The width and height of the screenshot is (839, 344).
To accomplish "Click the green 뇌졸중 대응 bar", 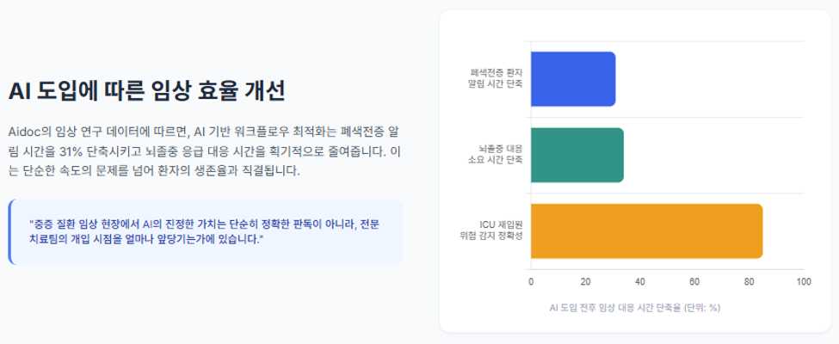I will tap(577, 155).
